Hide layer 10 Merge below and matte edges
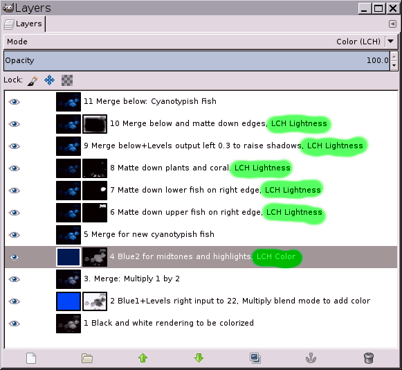402x370 pixels. tap(15, 124)
